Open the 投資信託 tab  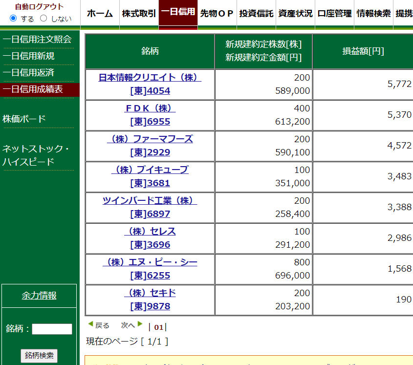pos(256,13)
